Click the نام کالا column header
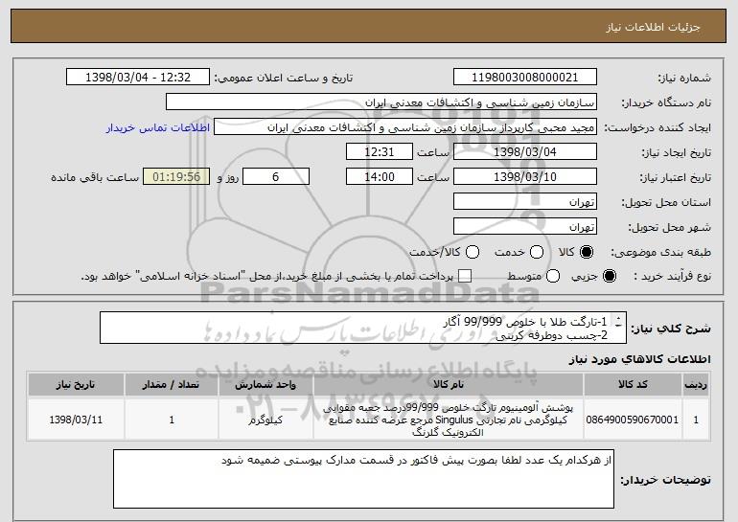Image resolution: width=738 pixels, height=522 pixels. 449,385
